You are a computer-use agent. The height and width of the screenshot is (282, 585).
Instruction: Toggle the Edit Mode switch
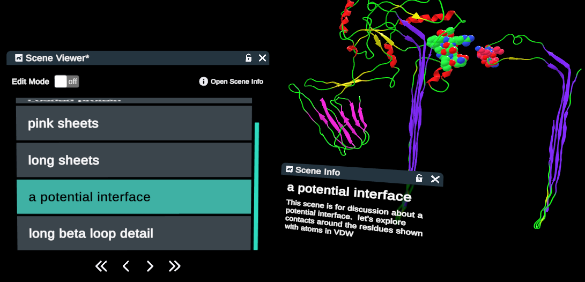(66, 81)
